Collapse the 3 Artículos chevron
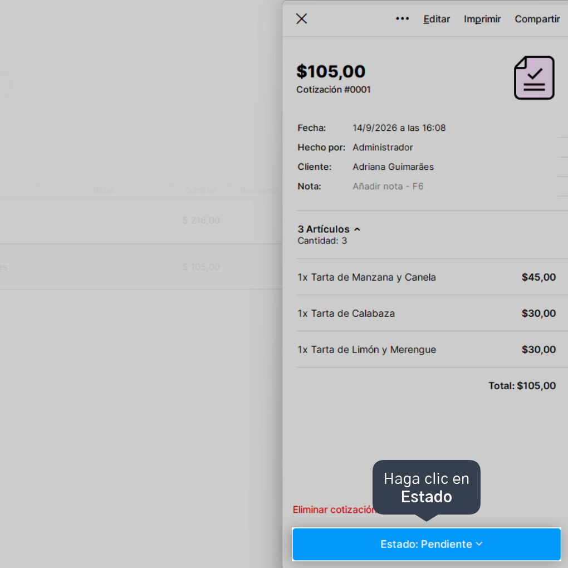Screen dimensions: 568x568 click(357, 229)
